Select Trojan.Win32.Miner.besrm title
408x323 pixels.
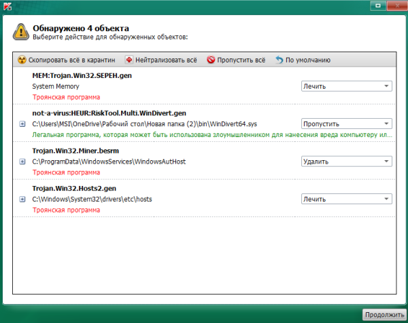point(75,151)
